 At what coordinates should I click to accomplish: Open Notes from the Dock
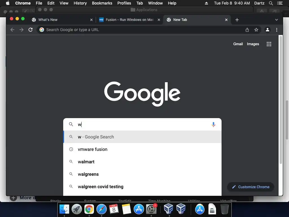pos(126,209)
